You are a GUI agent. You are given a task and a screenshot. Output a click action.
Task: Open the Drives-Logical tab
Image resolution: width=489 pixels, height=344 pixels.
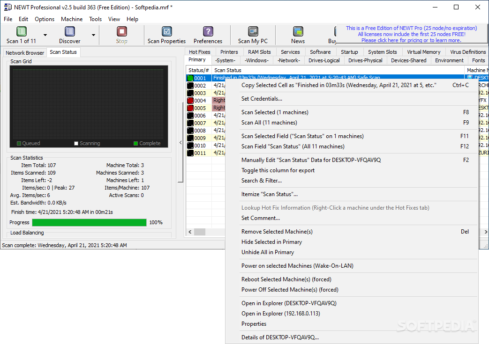tap(324, 60)
